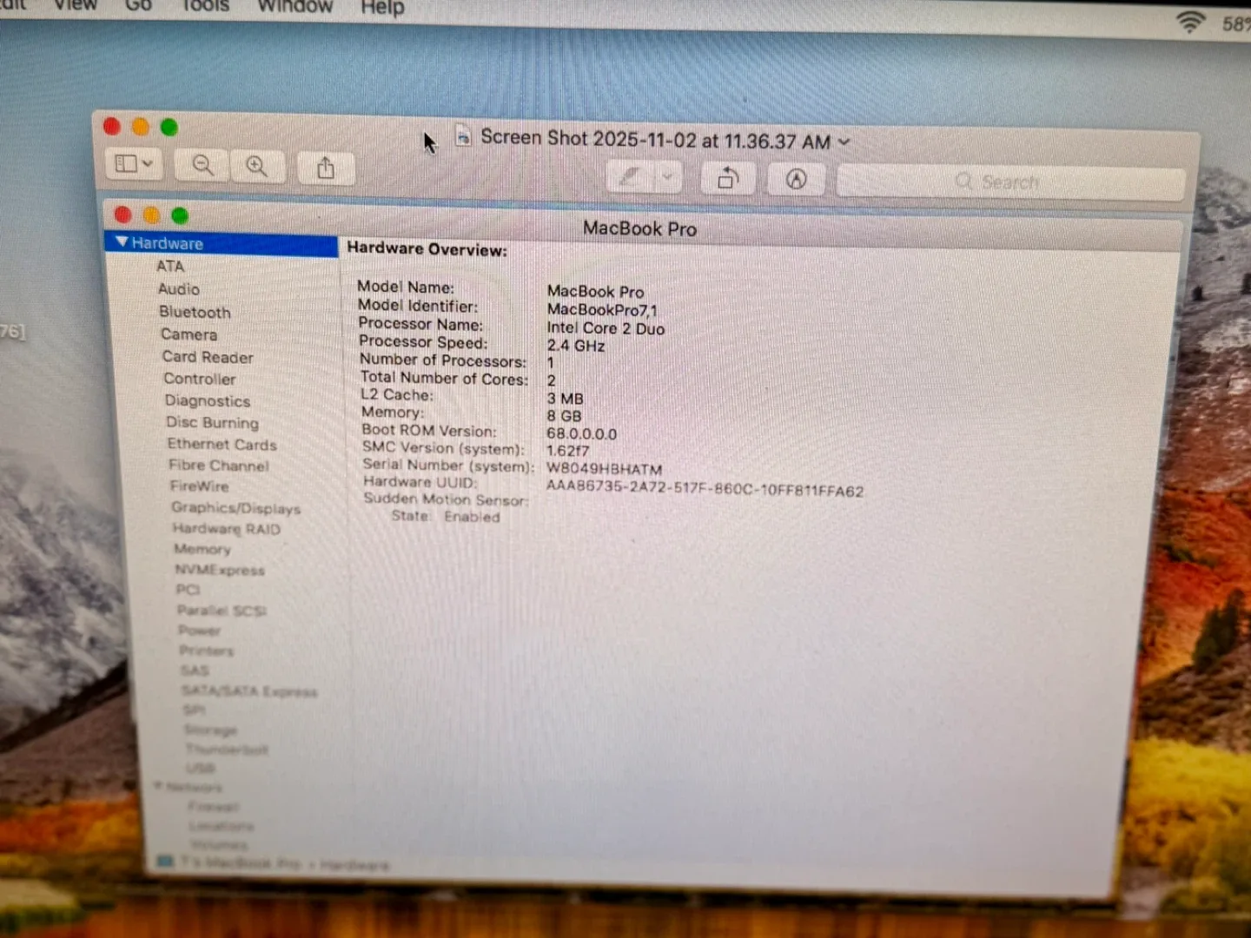This screenshot has height=938, width=1251.
Task: Select Memory in the Hardware list
Action: [202, 549]
